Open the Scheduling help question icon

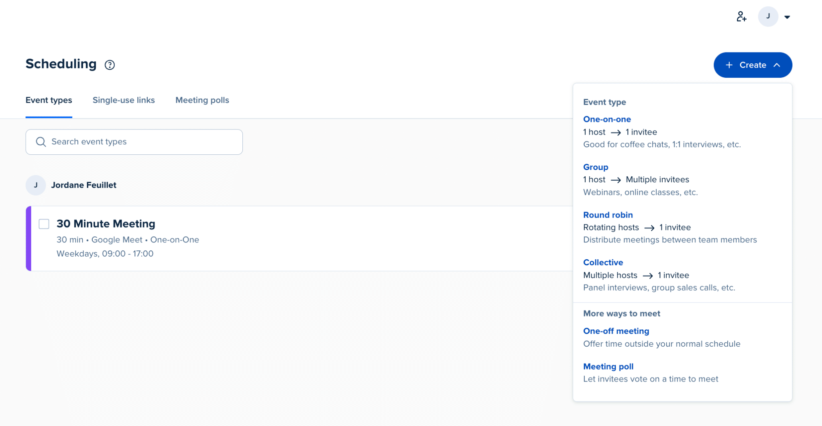(110, 65)
